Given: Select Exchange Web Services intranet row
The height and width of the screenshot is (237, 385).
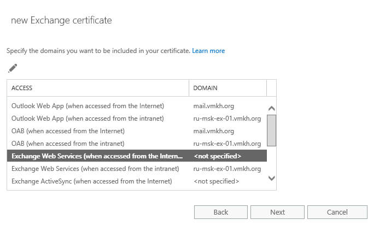Looking at the screenshot, I should click(x=137, y=169).
